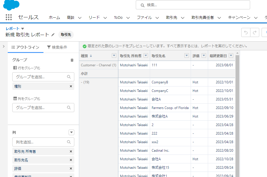The width and height of the screenshot is (267, 177).
Task: Expand the collapsed fields panel arrow
Action: coord(4,46)
